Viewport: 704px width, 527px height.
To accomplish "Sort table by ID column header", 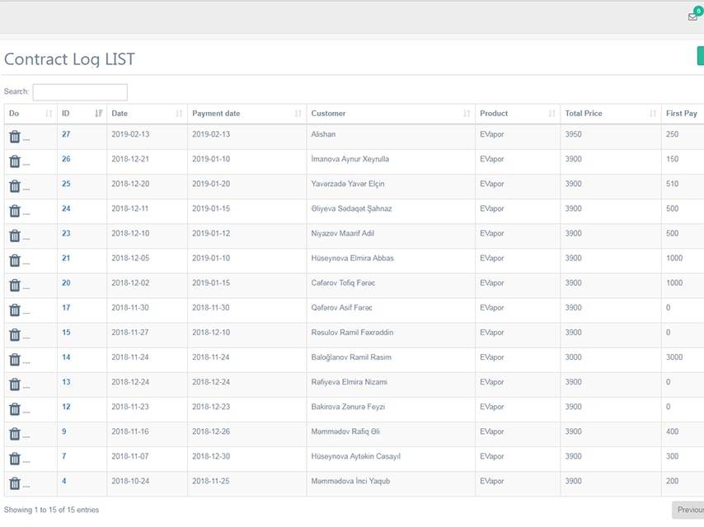I will [82, 114].
